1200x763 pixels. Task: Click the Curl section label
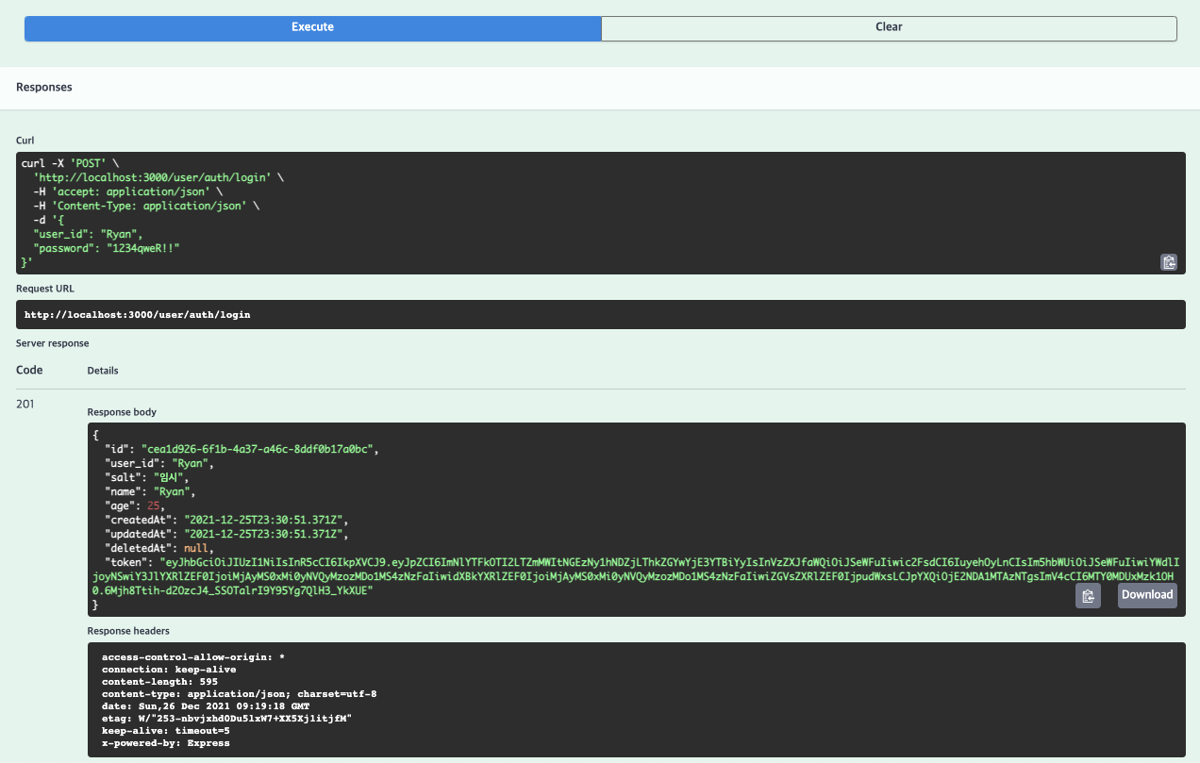coord(25,141)
